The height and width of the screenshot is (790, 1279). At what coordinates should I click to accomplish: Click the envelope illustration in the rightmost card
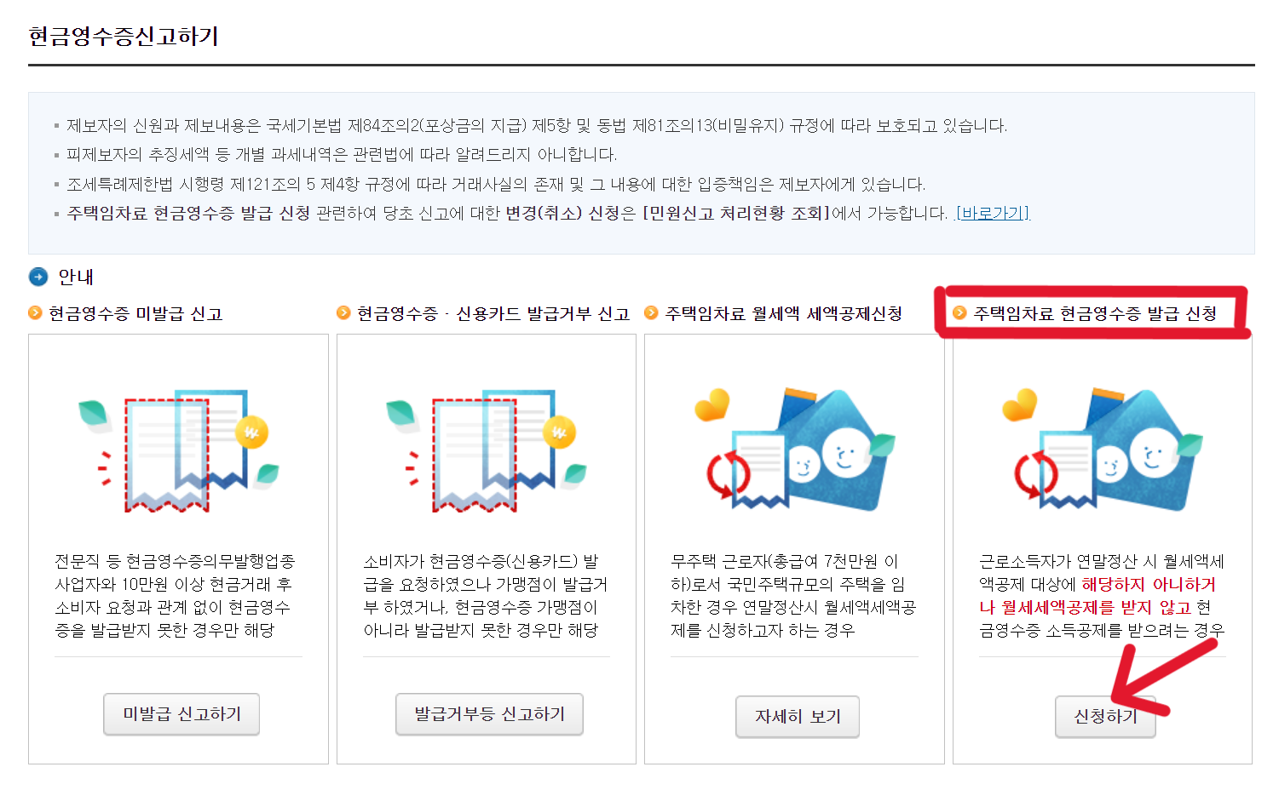click(x=1105, y=447)
